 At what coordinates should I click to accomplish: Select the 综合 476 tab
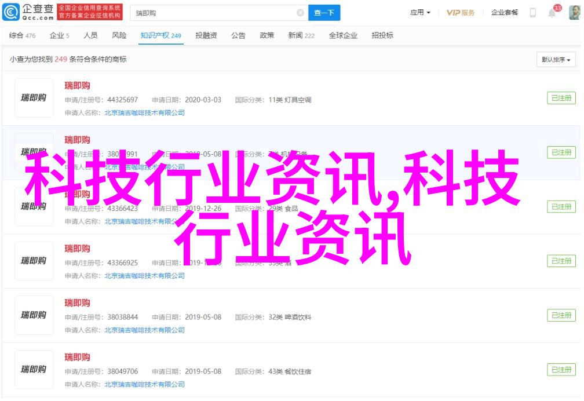point(22,36)
